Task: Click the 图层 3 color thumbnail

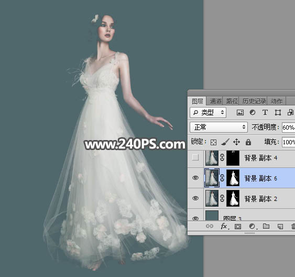Action: tap(212, 216)
